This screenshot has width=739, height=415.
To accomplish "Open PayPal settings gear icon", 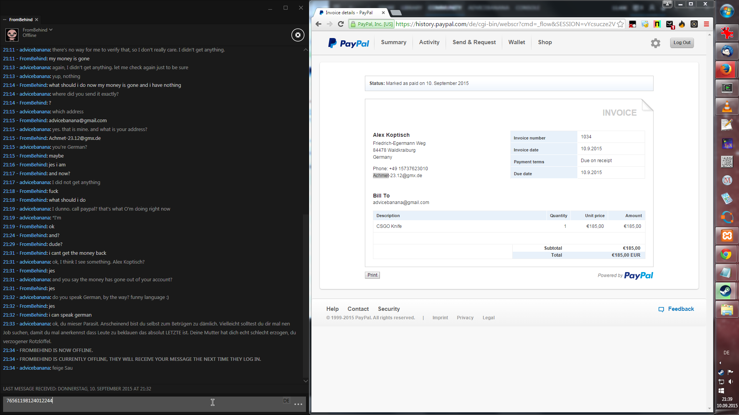I will [655, 43].
